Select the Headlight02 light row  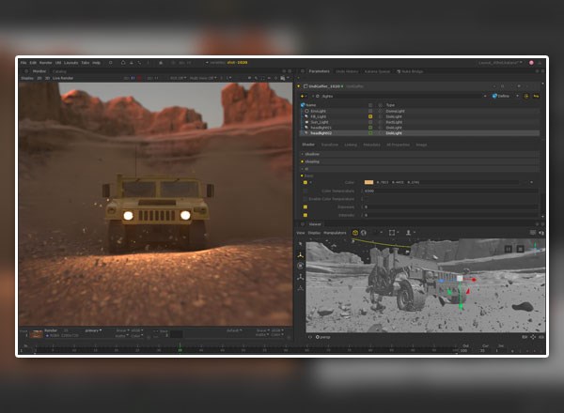click(319, 132)
